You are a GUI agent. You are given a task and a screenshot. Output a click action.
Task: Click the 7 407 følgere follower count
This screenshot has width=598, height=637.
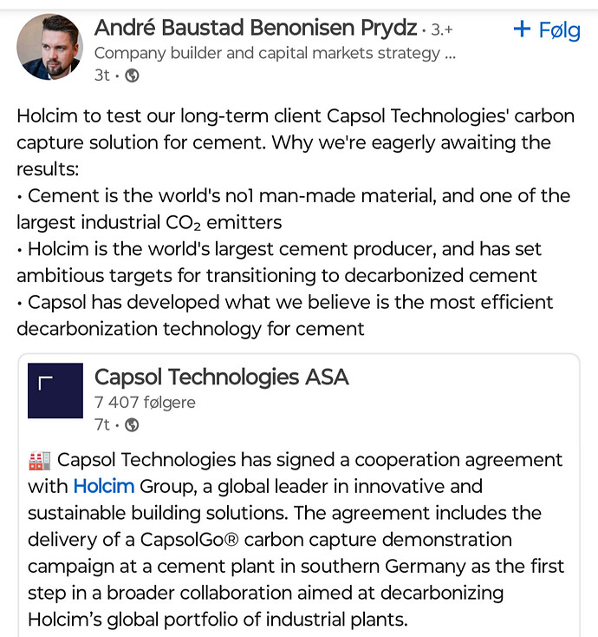pos(145,402)
